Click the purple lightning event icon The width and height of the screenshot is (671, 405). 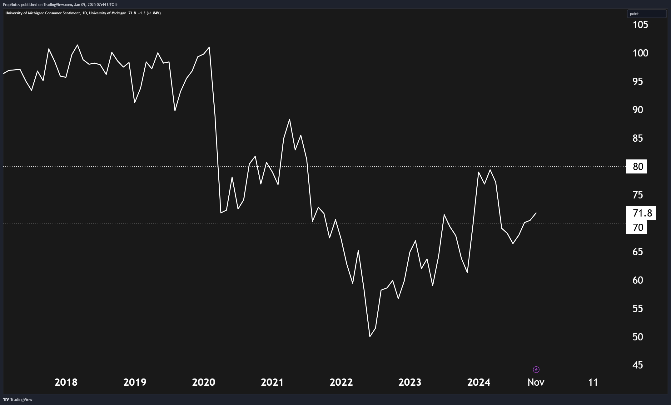536,370
